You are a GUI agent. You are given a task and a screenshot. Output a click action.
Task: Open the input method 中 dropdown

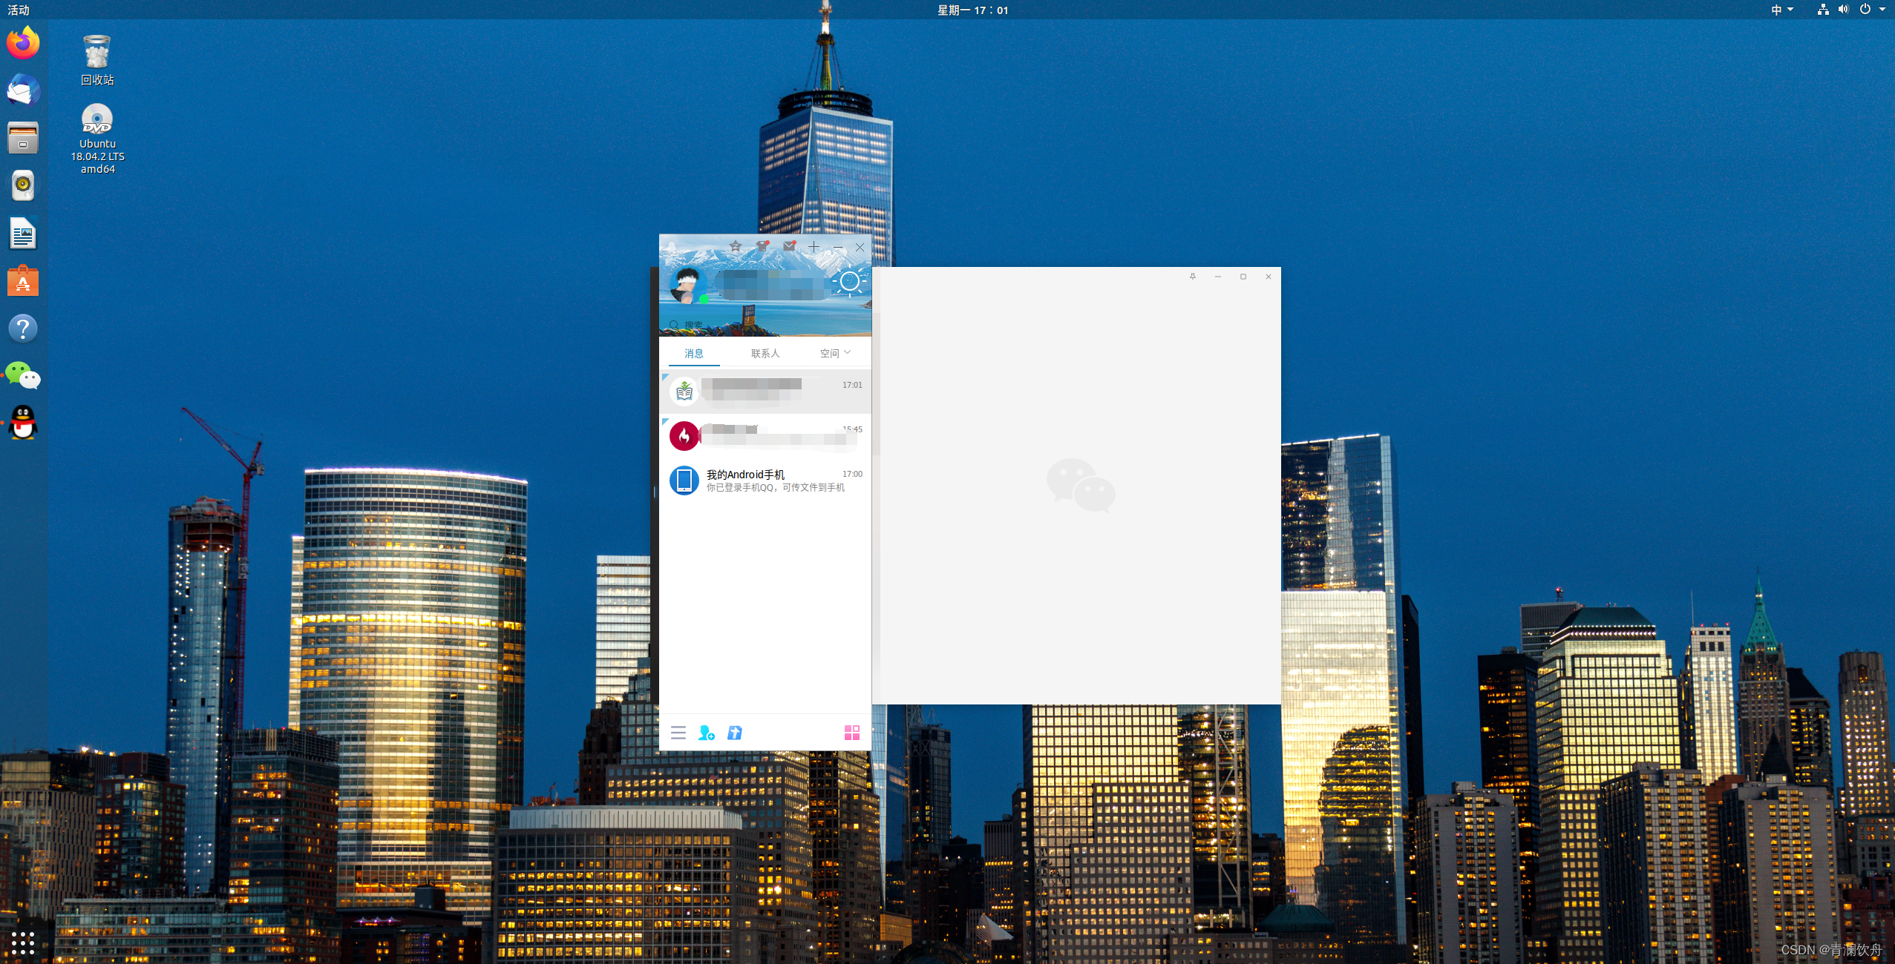tap(1781, 10)
